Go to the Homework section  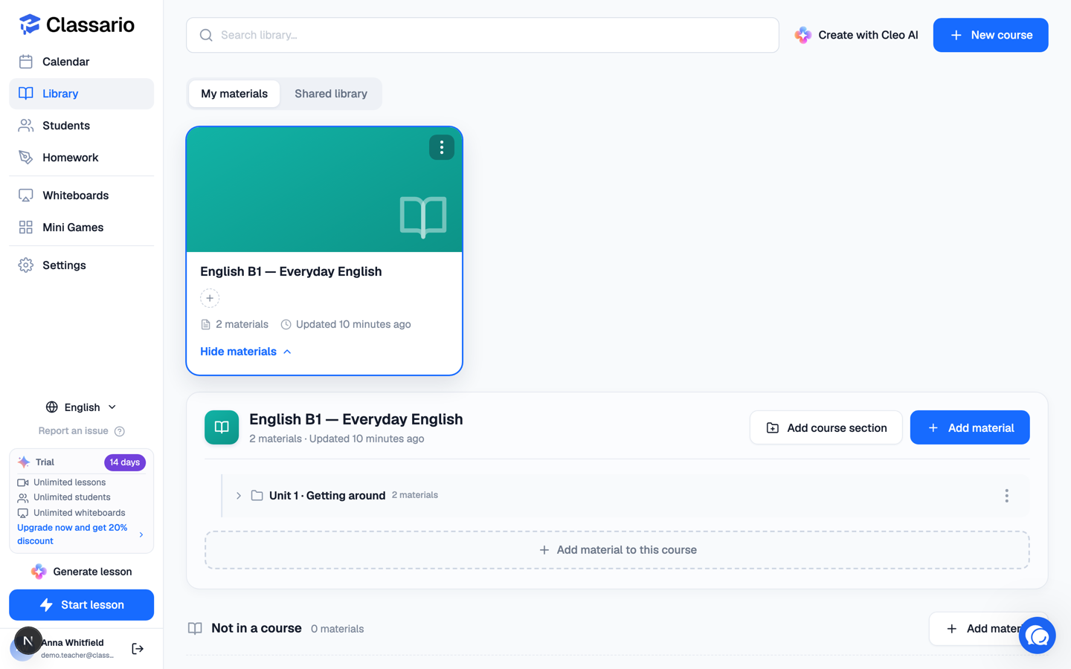(x=81, y=158)
